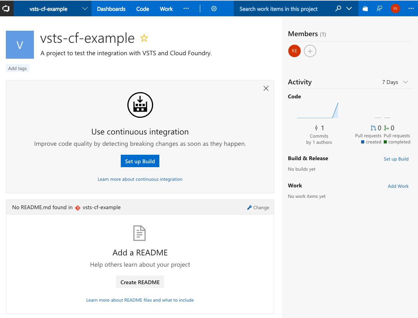Go to the Code hub
The height and width of the screenshot is (318, 418).
click(143, 9)
